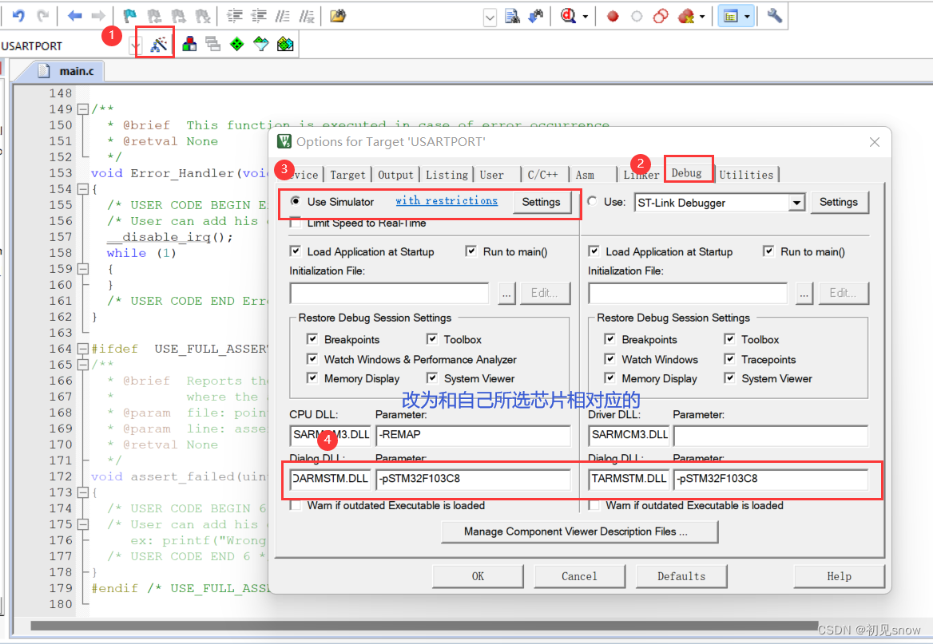Collapse the #ifdef block at line 164

click(83, 349)
